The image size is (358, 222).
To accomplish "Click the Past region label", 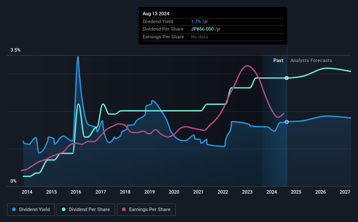I will [x=278, y=60].
